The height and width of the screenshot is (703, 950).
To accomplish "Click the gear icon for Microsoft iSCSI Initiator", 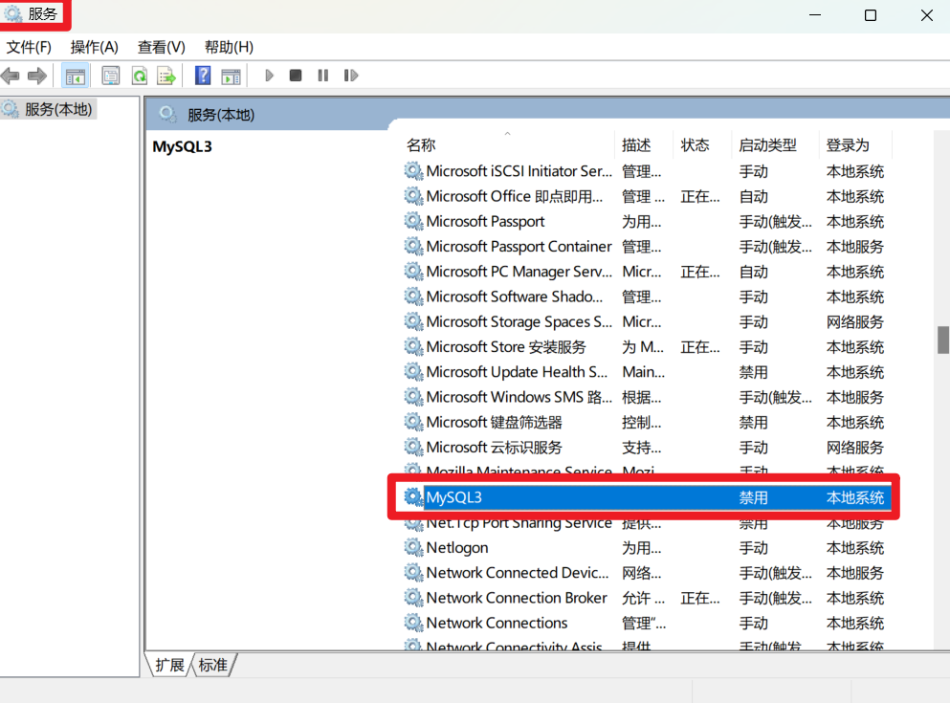I will click(414, 171).
